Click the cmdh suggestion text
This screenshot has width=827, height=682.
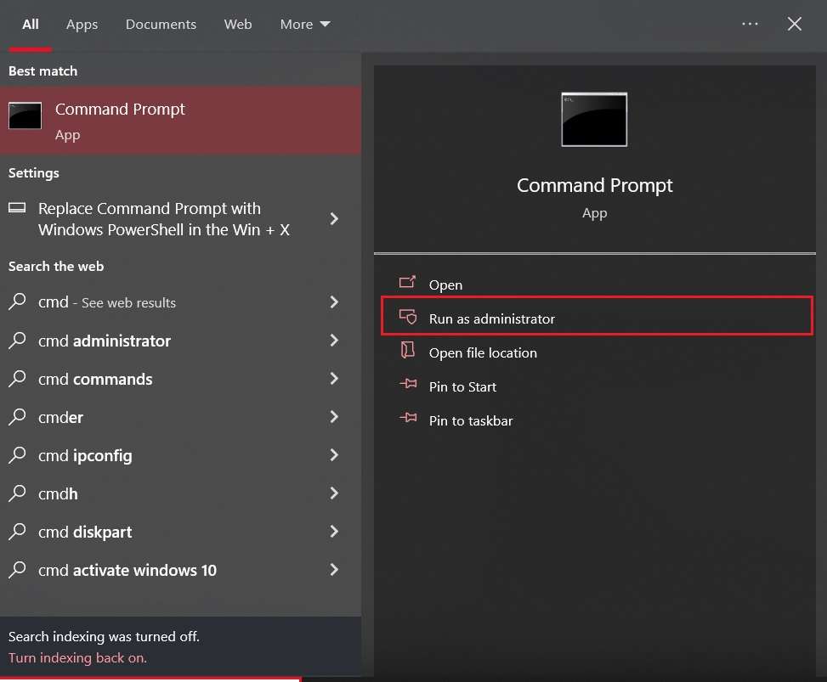(58, 493)
